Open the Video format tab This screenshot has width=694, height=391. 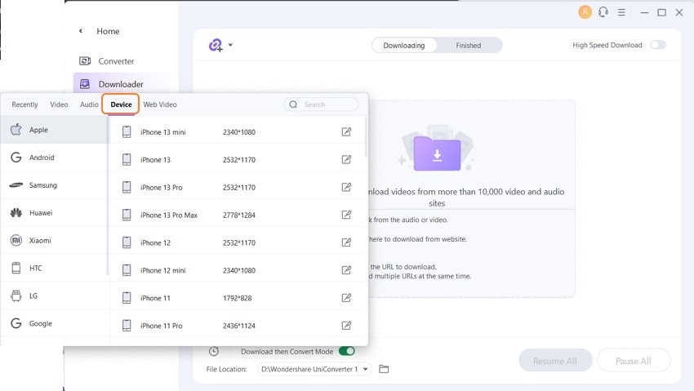pyautogui.click(x=59, y=104)
